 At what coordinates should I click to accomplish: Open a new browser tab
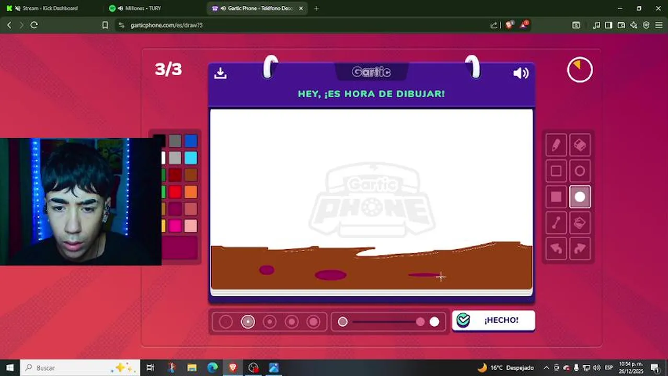coord(316,8)
